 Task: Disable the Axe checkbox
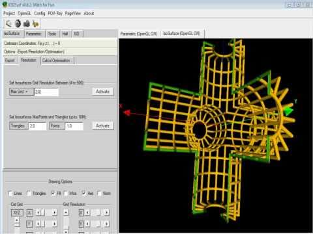tap(83, 193)
